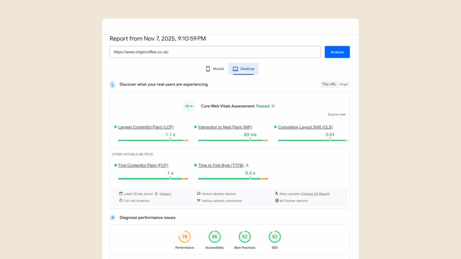Open the Chrome UX Report link
The image size is (461, 259).
click(315, 194)
